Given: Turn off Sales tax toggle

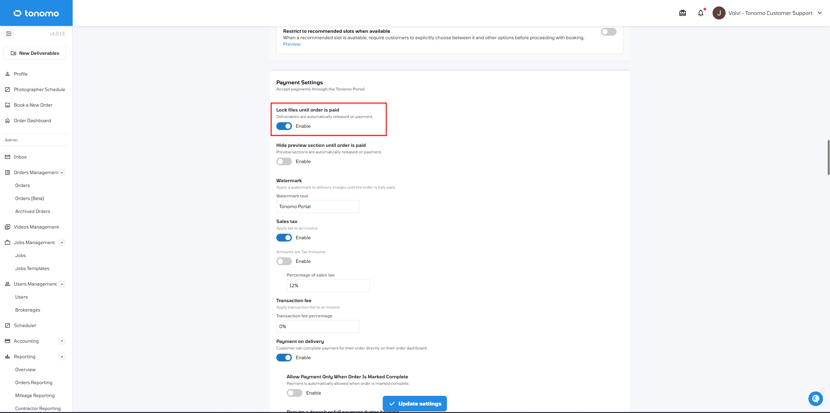Looking at the screenshot, I should 284,238.
